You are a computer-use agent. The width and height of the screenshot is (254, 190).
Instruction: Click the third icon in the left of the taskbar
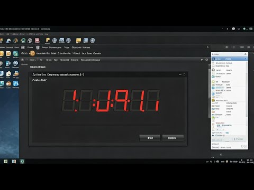click(x=22, y=161)
